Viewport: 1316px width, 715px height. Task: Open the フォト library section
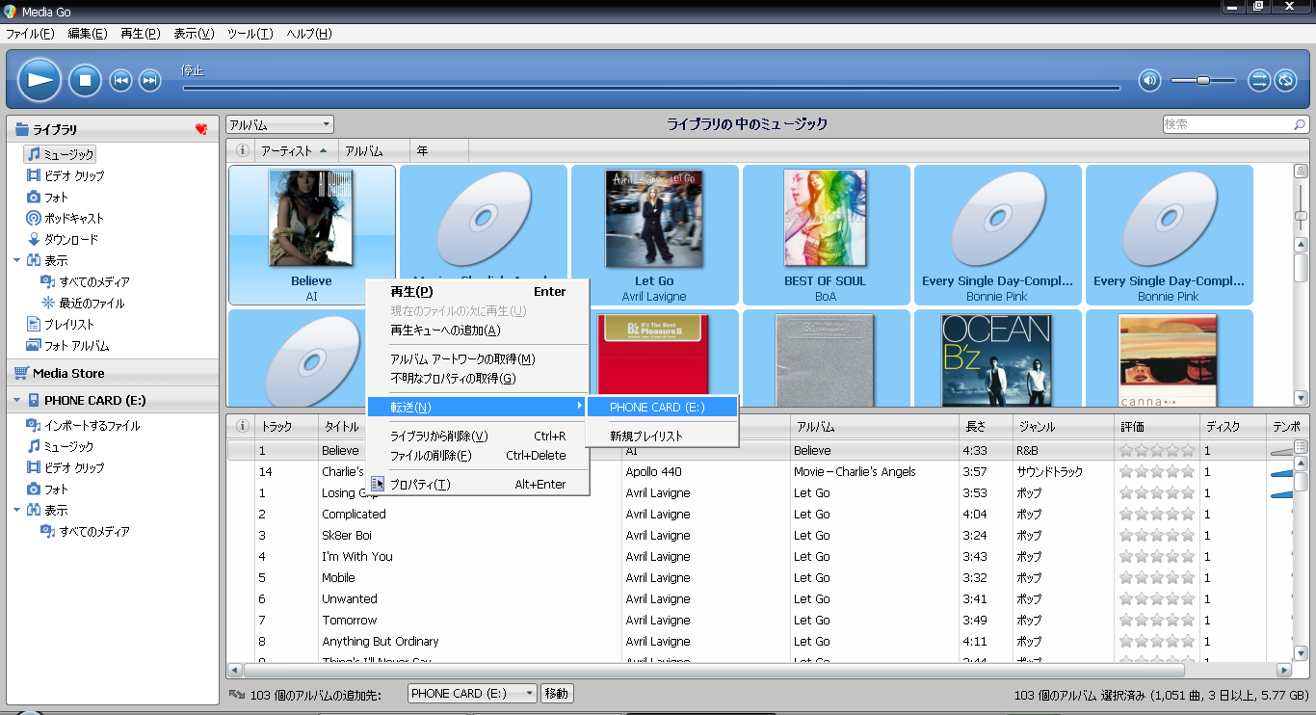point(56,198)
